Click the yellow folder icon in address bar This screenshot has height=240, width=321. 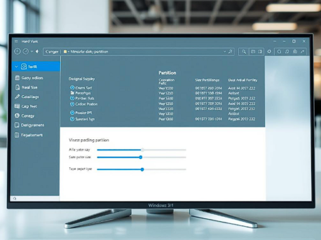(x=65, y=51)
